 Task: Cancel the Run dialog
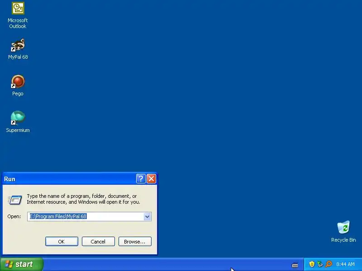[98, 242]
